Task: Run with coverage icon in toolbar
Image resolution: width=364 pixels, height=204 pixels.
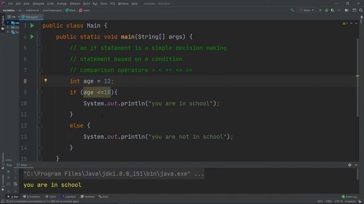Action: [333, 10]
